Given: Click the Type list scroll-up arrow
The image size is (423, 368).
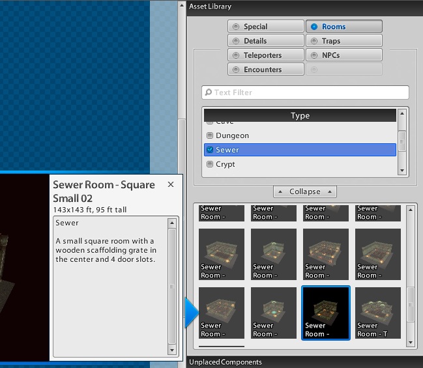Looking at the screenshot, I should coord(402,113).
